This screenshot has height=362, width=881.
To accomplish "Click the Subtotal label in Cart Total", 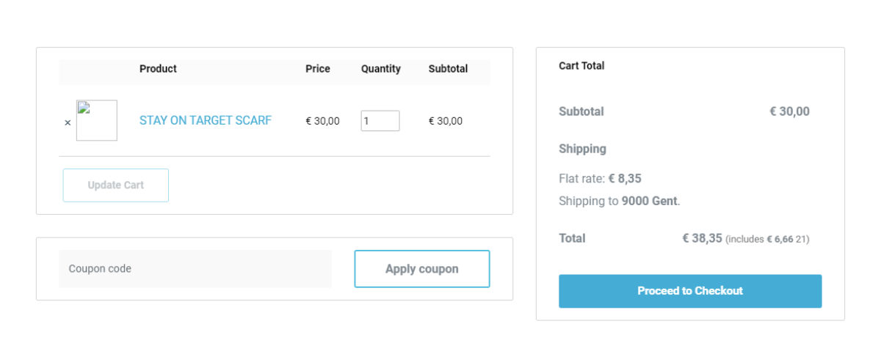I will tap(581, 112).
